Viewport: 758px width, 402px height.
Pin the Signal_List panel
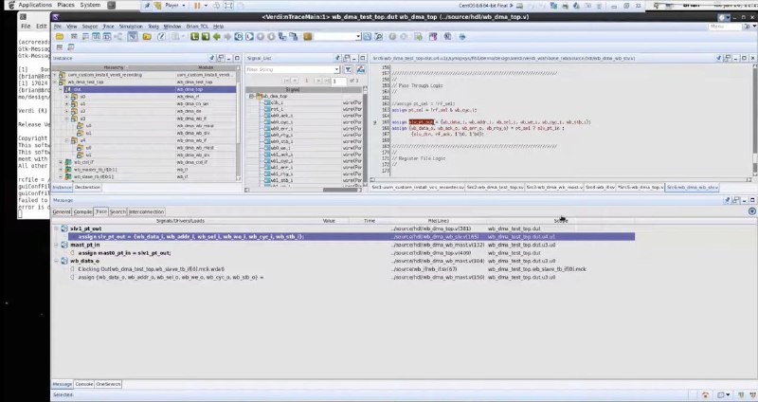[x=337, y=58]
